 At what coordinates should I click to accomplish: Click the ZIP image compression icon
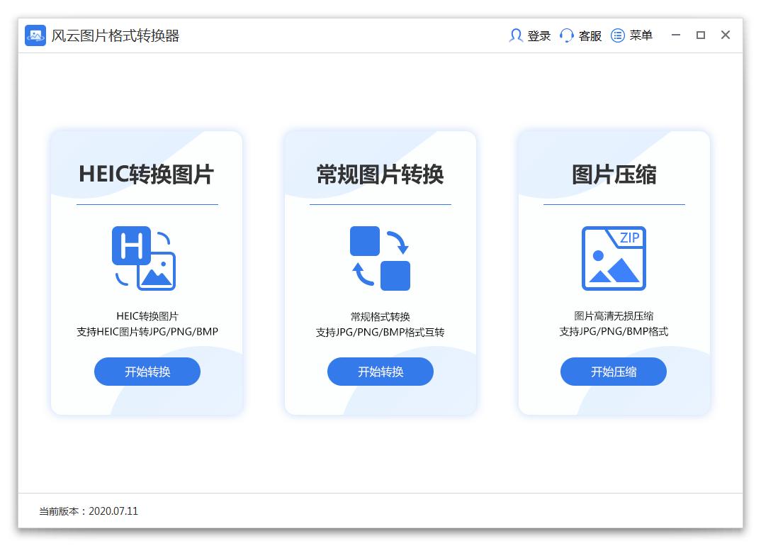tap(614, 258)
